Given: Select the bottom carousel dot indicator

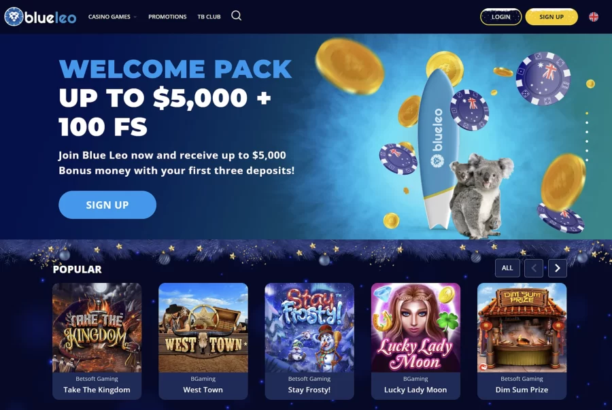Looking at the screenshot, I should pyautogui.click(x=587, y=160).
